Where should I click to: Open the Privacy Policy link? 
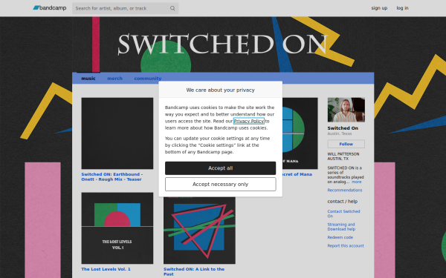coord(249,121)
